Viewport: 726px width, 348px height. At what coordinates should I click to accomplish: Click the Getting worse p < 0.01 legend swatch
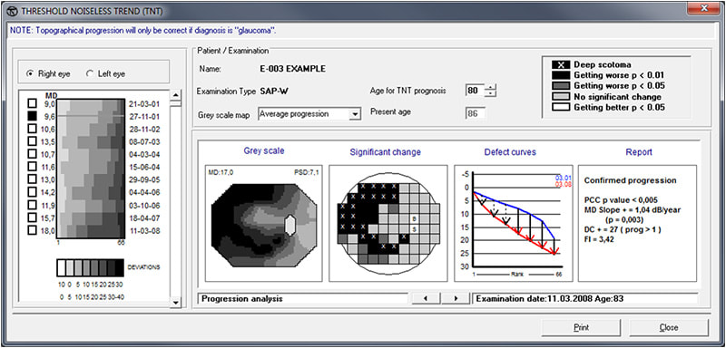(560, 75)
